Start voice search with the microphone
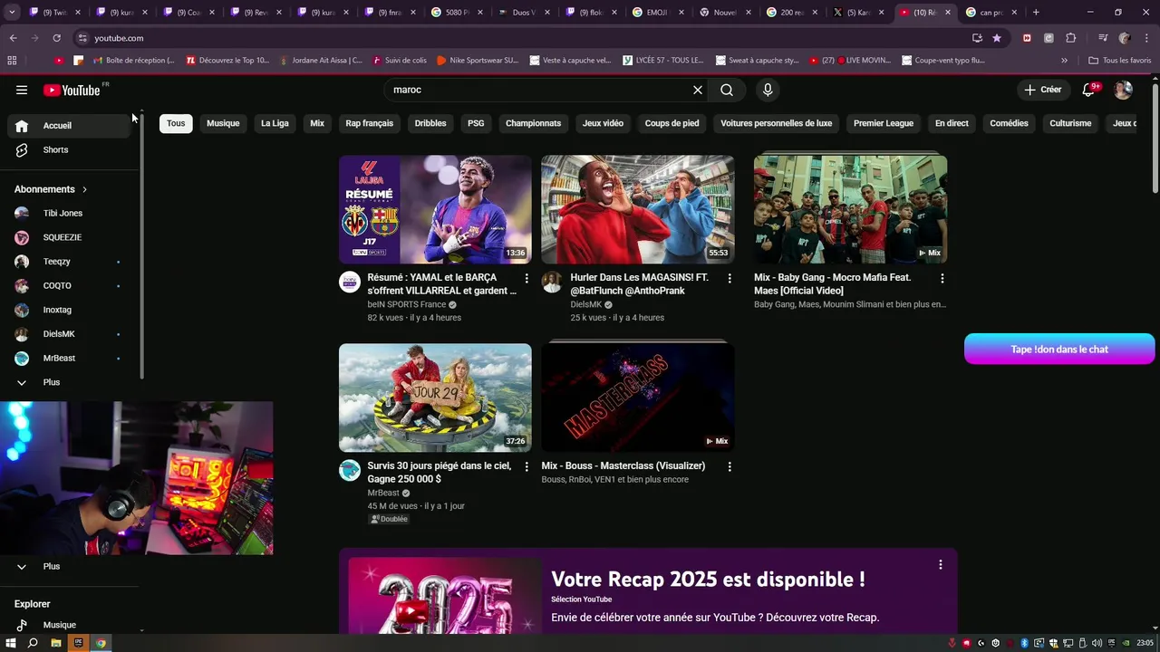This screenshot has width=1160, height=652. point(768,90)
